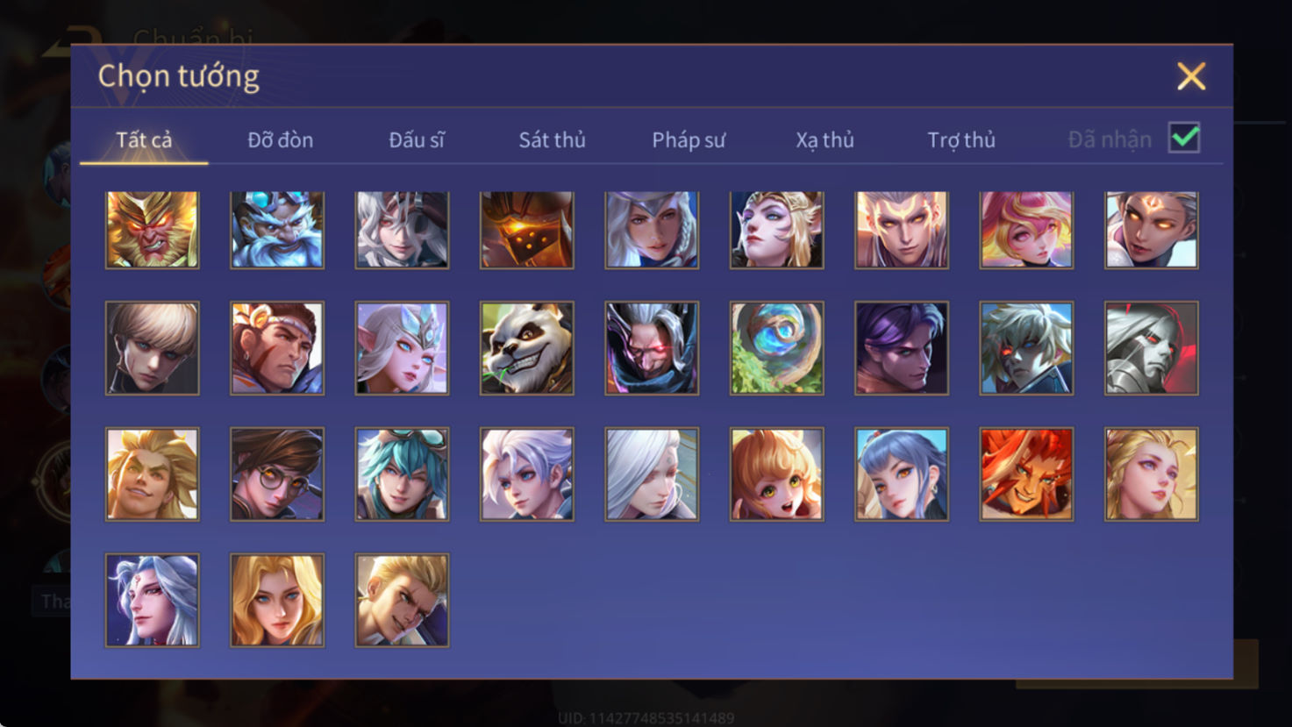Pick the panda hero chewing bamboo

coord(527,348)
